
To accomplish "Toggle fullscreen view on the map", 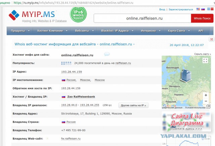I will 205,60.
